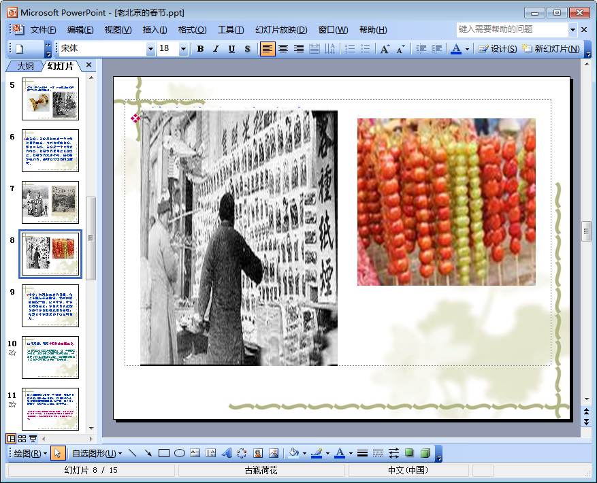Align text left
The image size is (597, 483).
pos(268,49)
